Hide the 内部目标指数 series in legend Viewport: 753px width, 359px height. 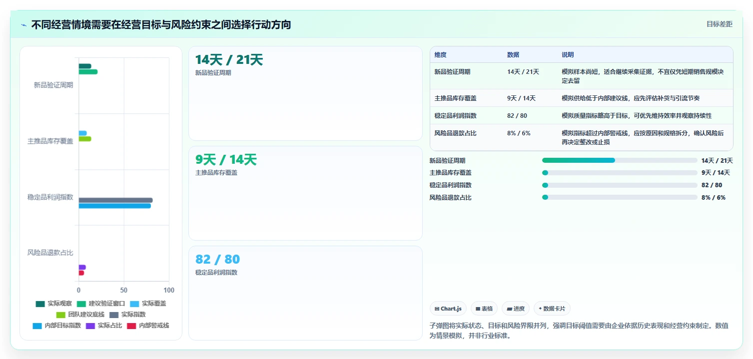coord(56,326)
